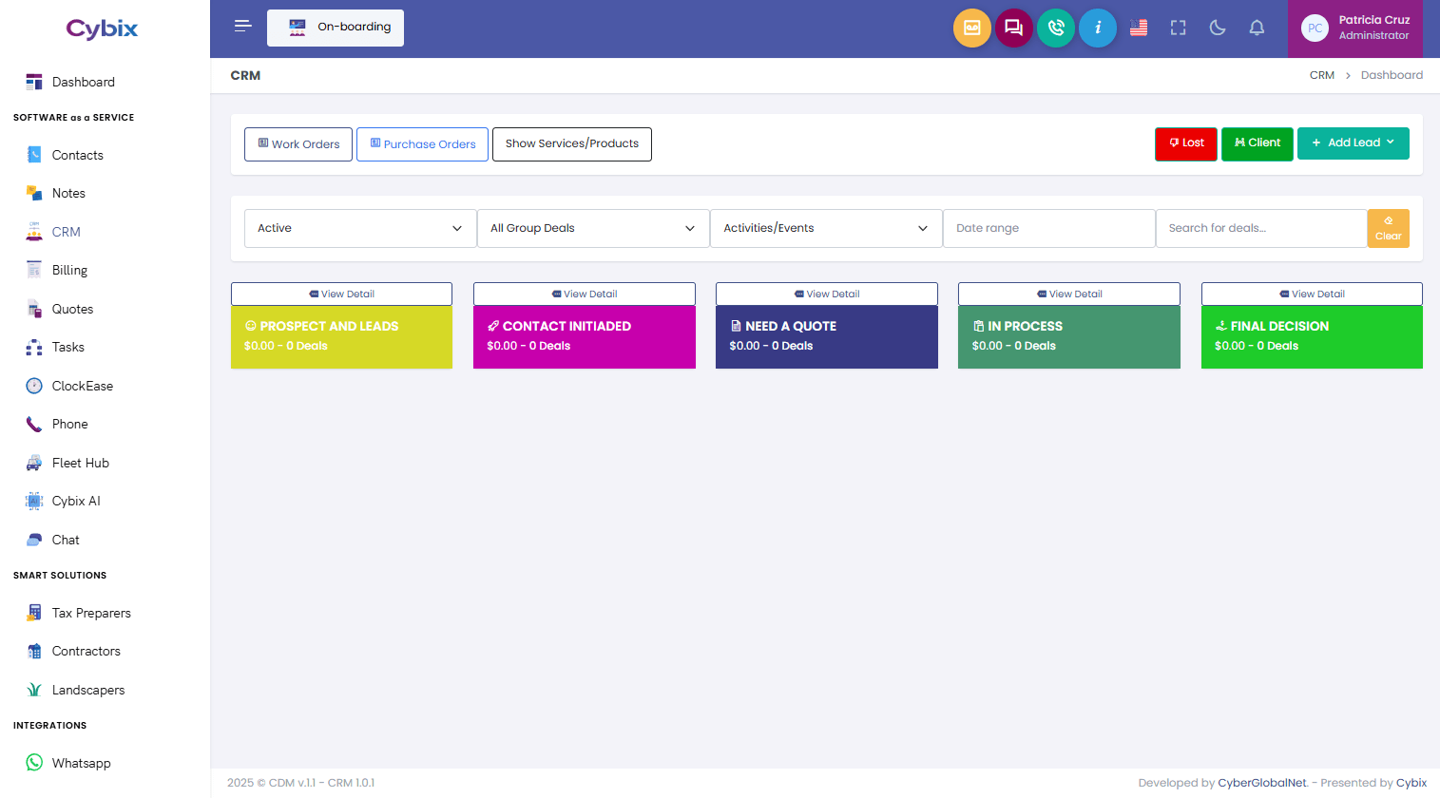This screenshot has height=798, width=1440.
Task: Open the CyberGlobalNet footer link
Action: 1262,783
